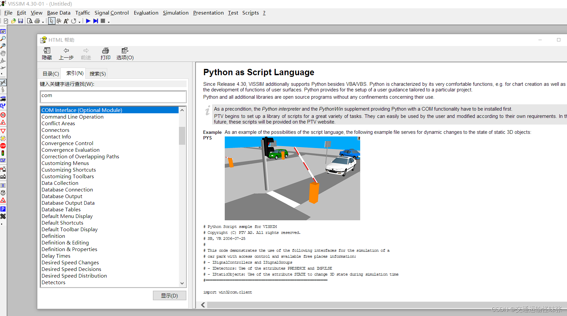
Task: Go back with the 上一步 button
Action: tap(66, 54)
